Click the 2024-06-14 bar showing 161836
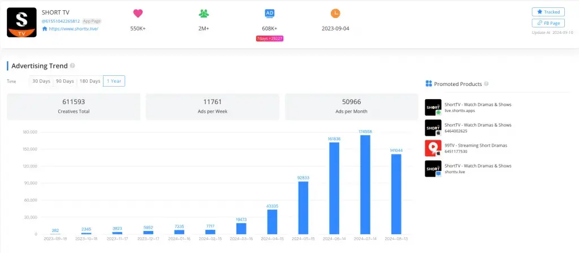 click(334, 188)
